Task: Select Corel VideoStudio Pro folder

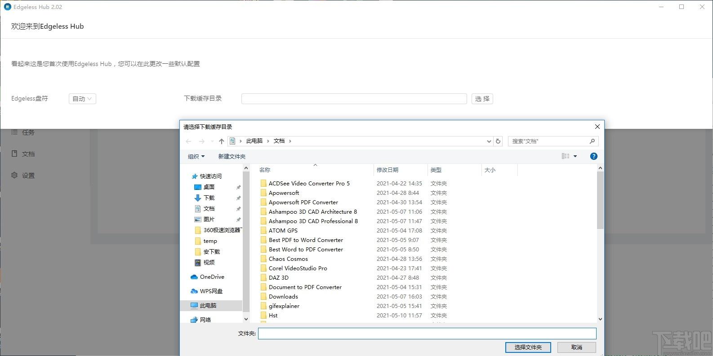Action: pos(298,268)
